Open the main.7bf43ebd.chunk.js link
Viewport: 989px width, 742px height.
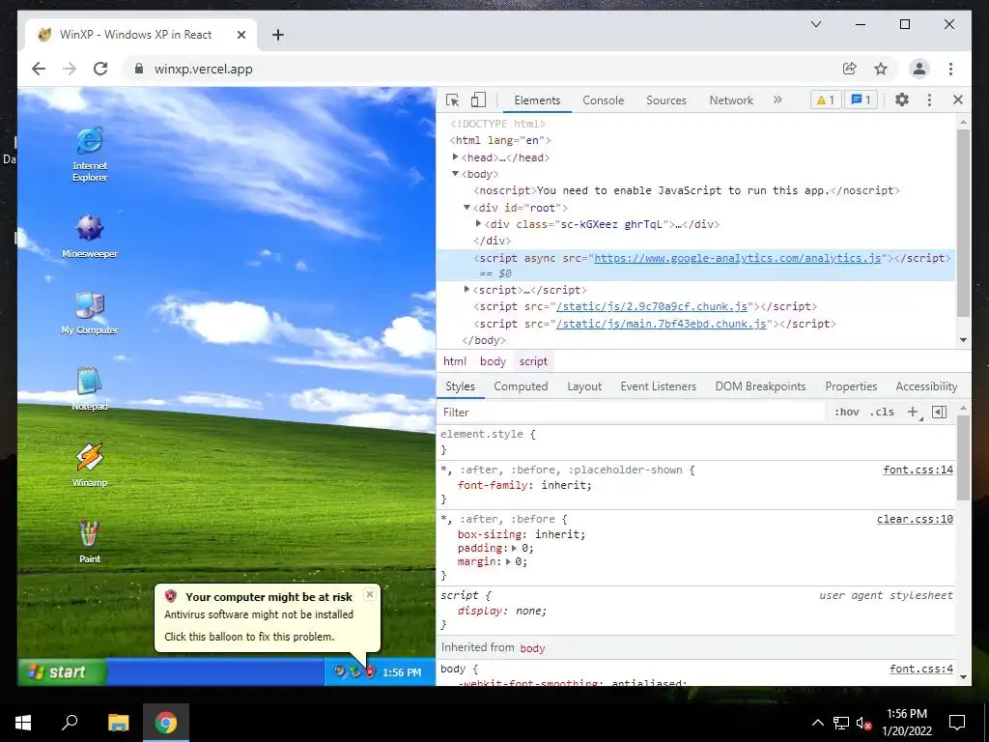pos(661,323)
